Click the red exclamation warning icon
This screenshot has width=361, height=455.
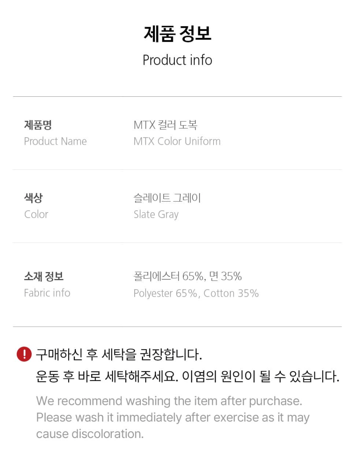tap(24, 354)
